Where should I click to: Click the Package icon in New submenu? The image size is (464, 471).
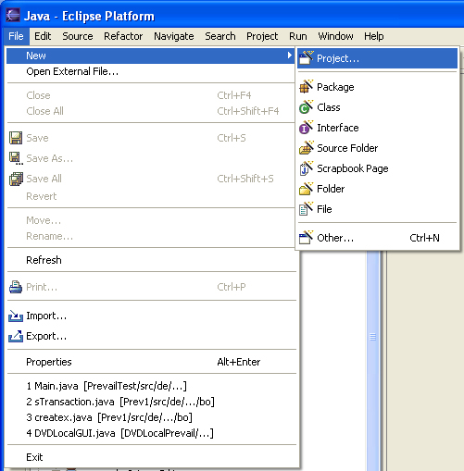[x=306, y=86]
